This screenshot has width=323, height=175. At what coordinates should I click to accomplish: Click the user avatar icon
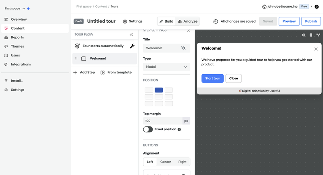coord(264,7)
